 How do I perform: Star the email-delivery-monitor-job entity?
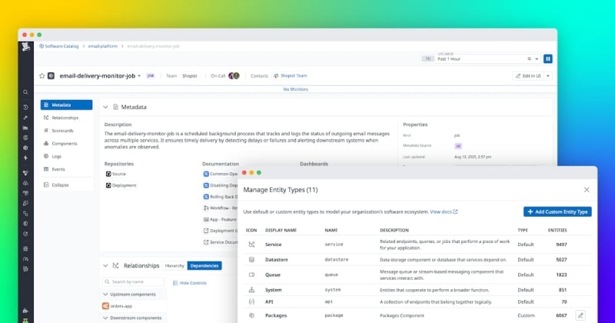click(x=42, y=76)
